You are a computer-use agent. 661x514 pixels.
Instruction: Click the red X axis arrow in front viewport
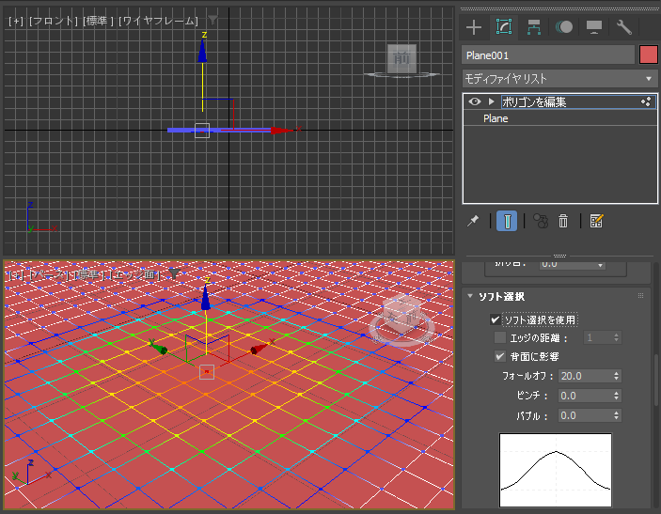281,131
